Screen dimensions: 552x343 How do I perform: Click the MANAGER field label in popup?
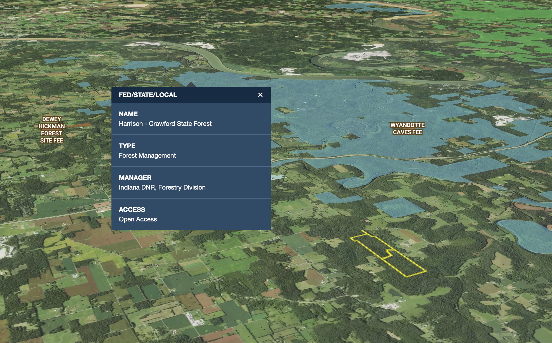(135, 178)
